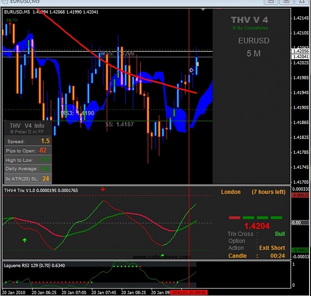
Task: Click the Candle countdown 00:24
Action: 278,256
